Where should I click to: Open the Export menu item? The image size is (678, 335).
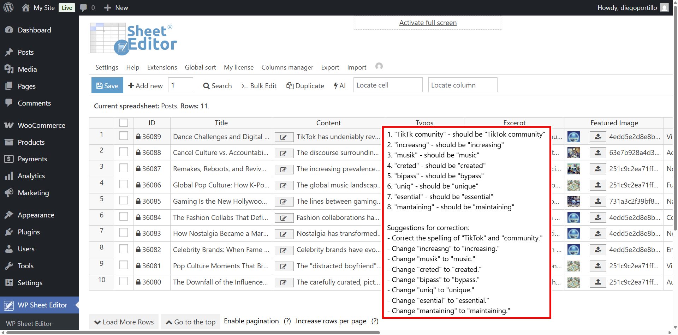coord(330,67)
